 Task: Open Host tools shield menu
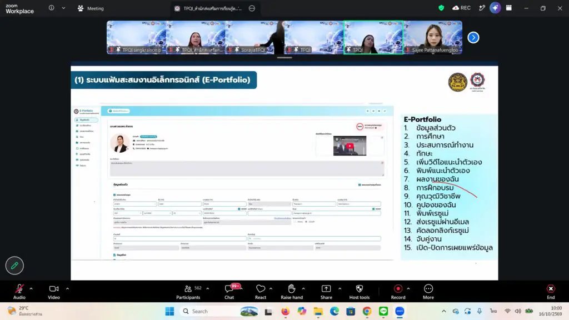360,292
